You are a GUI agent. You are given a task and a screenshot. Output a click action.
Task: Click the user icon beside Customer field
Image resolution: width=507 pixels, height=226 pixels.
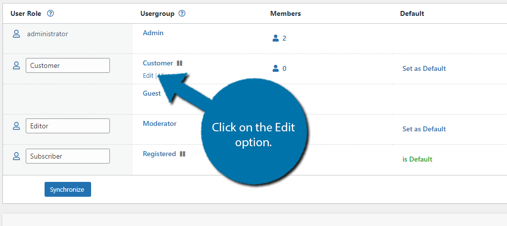[x=16, y=65]
